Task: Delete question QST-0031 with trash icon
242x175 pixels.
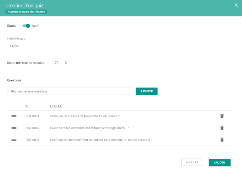Action: tap(222, 140)
